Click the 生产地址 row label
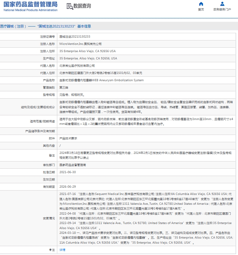This screenshot has height=255, width=238. click(x=49, y=58)
